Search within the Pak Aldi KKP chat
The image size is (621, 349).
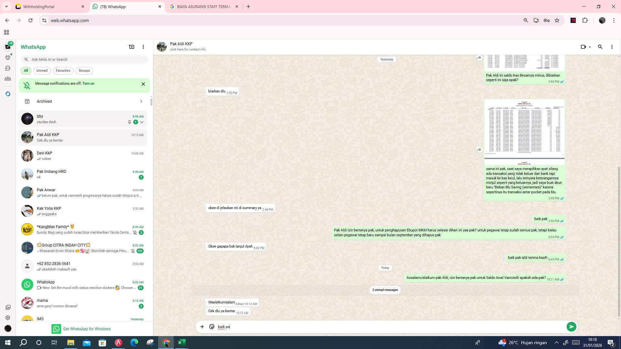click(x=600, y=47)
